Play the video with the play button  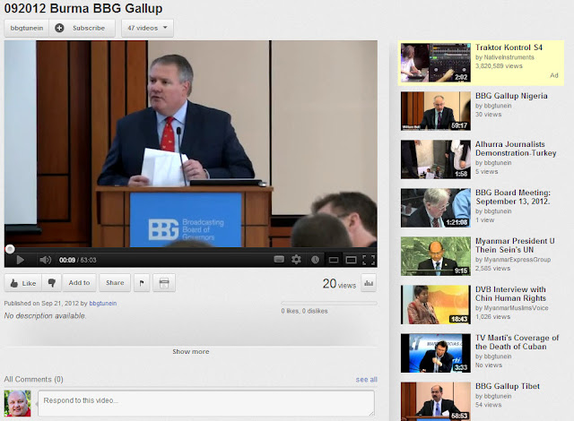(x=20, y=260)
